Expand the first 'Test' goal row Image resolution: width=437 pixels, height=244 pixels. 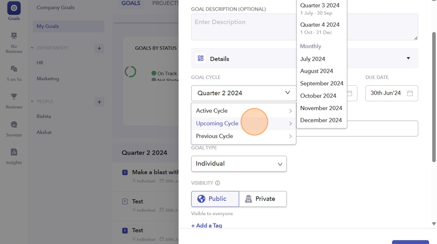pyautogui.click(x=125, y=202)
